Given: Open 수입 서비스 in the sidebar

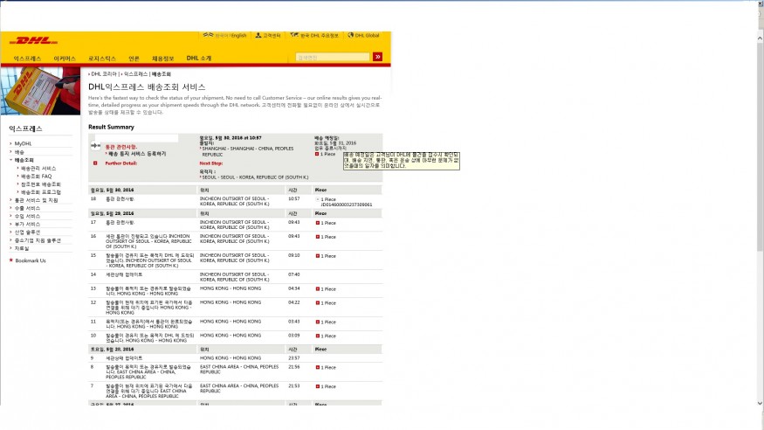Looking at the screenshot, I should pyautogui.click(x=27, y=216).
